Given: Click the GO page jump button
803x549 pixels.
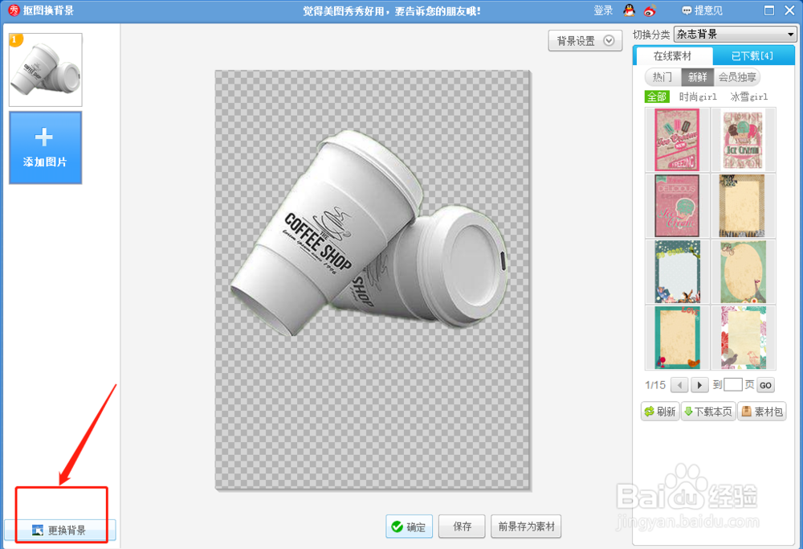Looking at the screenshot, I should pyautogui.click(x=765, y=385).
